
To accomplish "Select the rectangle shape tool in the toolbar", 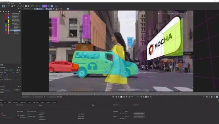I will click(26, 6).
